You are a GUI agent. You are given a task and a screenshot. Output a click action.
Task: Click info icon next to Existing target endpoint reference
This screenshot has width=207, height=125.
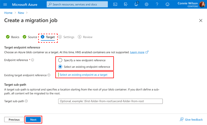coord(49,75)
